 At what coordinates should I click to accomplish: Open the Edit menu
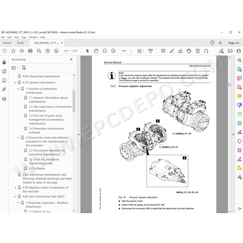pos(9,37)
